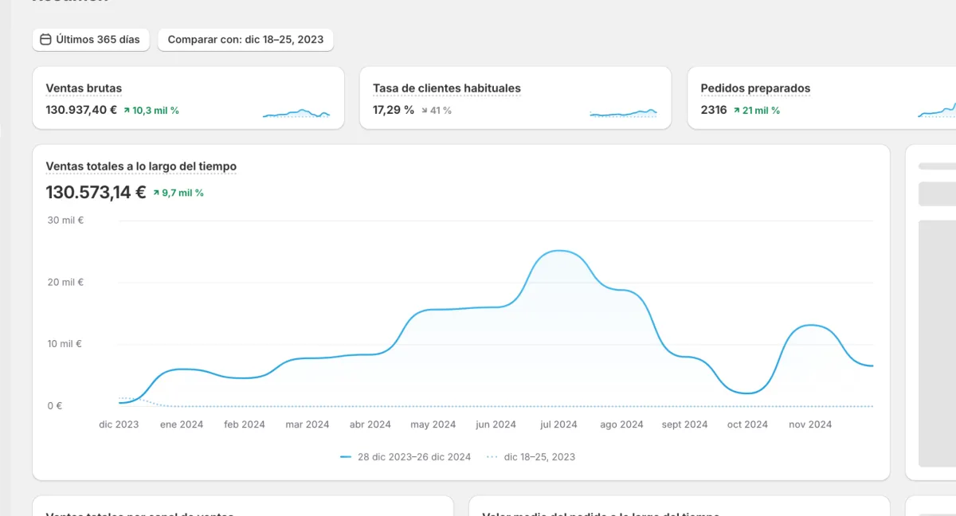Open Ventas totales a lo largo del tiempo report
956x516 pixels.
[141, 166]
